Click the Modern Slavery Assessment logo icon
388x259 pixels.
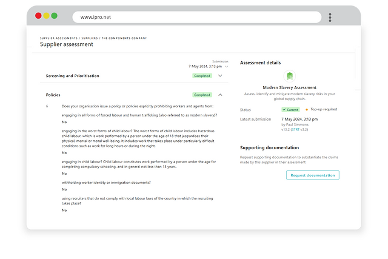290,76
